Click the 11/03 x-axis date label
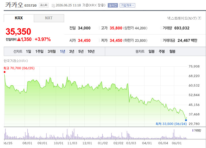206x148 pixels. tap(72, 143)
